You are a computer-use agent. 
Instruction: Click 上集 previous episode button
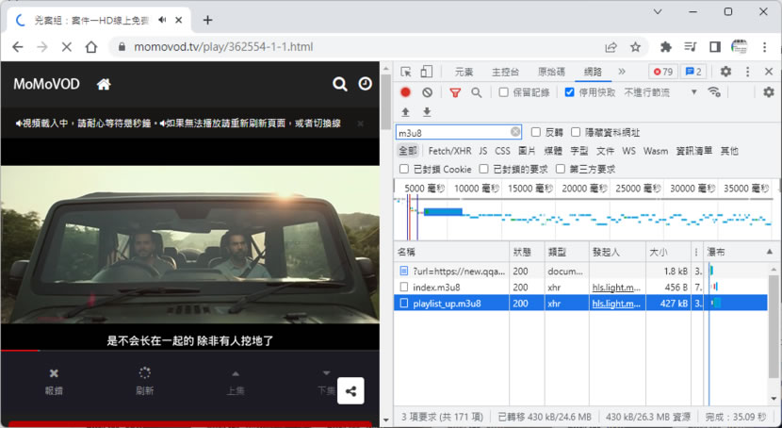pyautogui.click(x=236, y=383)
